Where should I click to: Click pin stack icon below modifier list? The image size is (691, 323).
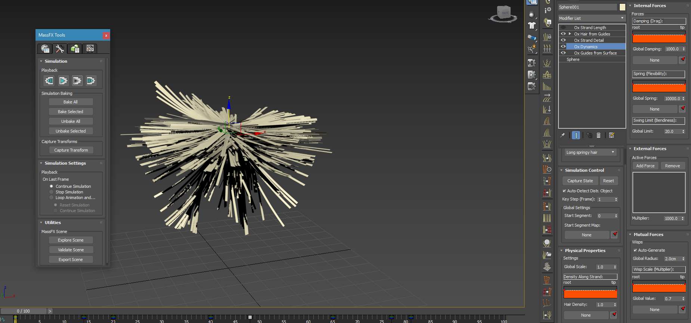click(563, 136)
